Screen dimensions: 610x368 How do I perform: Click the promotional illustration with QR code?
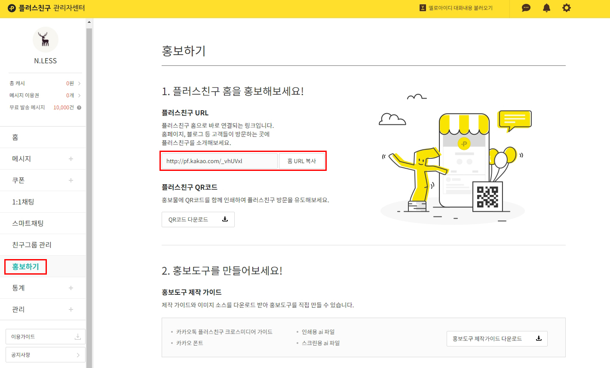[x=455, y=159]
